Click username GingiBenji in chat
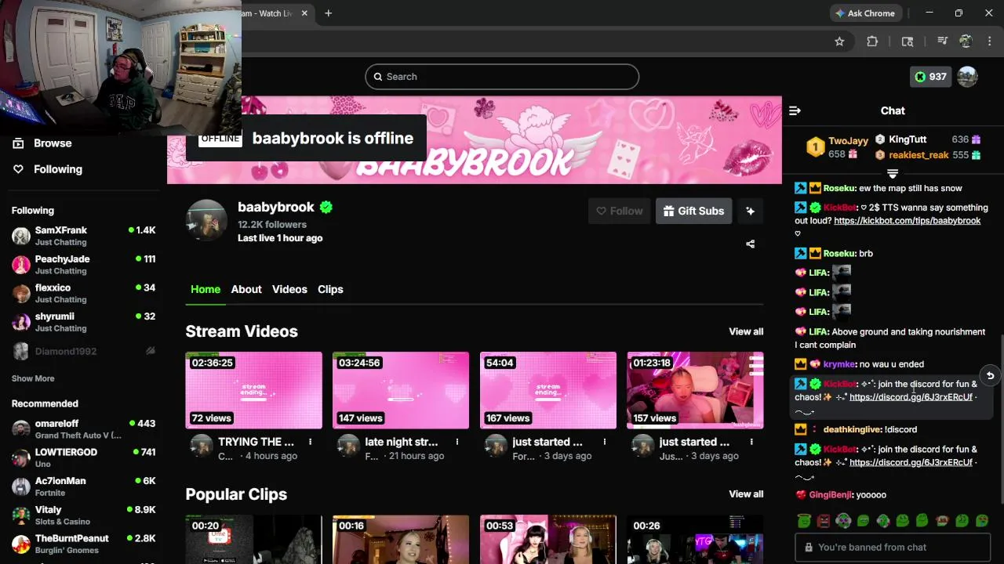 [831, 495]
